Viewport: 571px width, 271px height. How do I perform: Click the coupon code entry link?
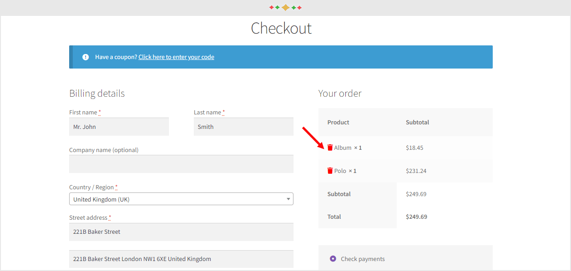tap(176, 57)
